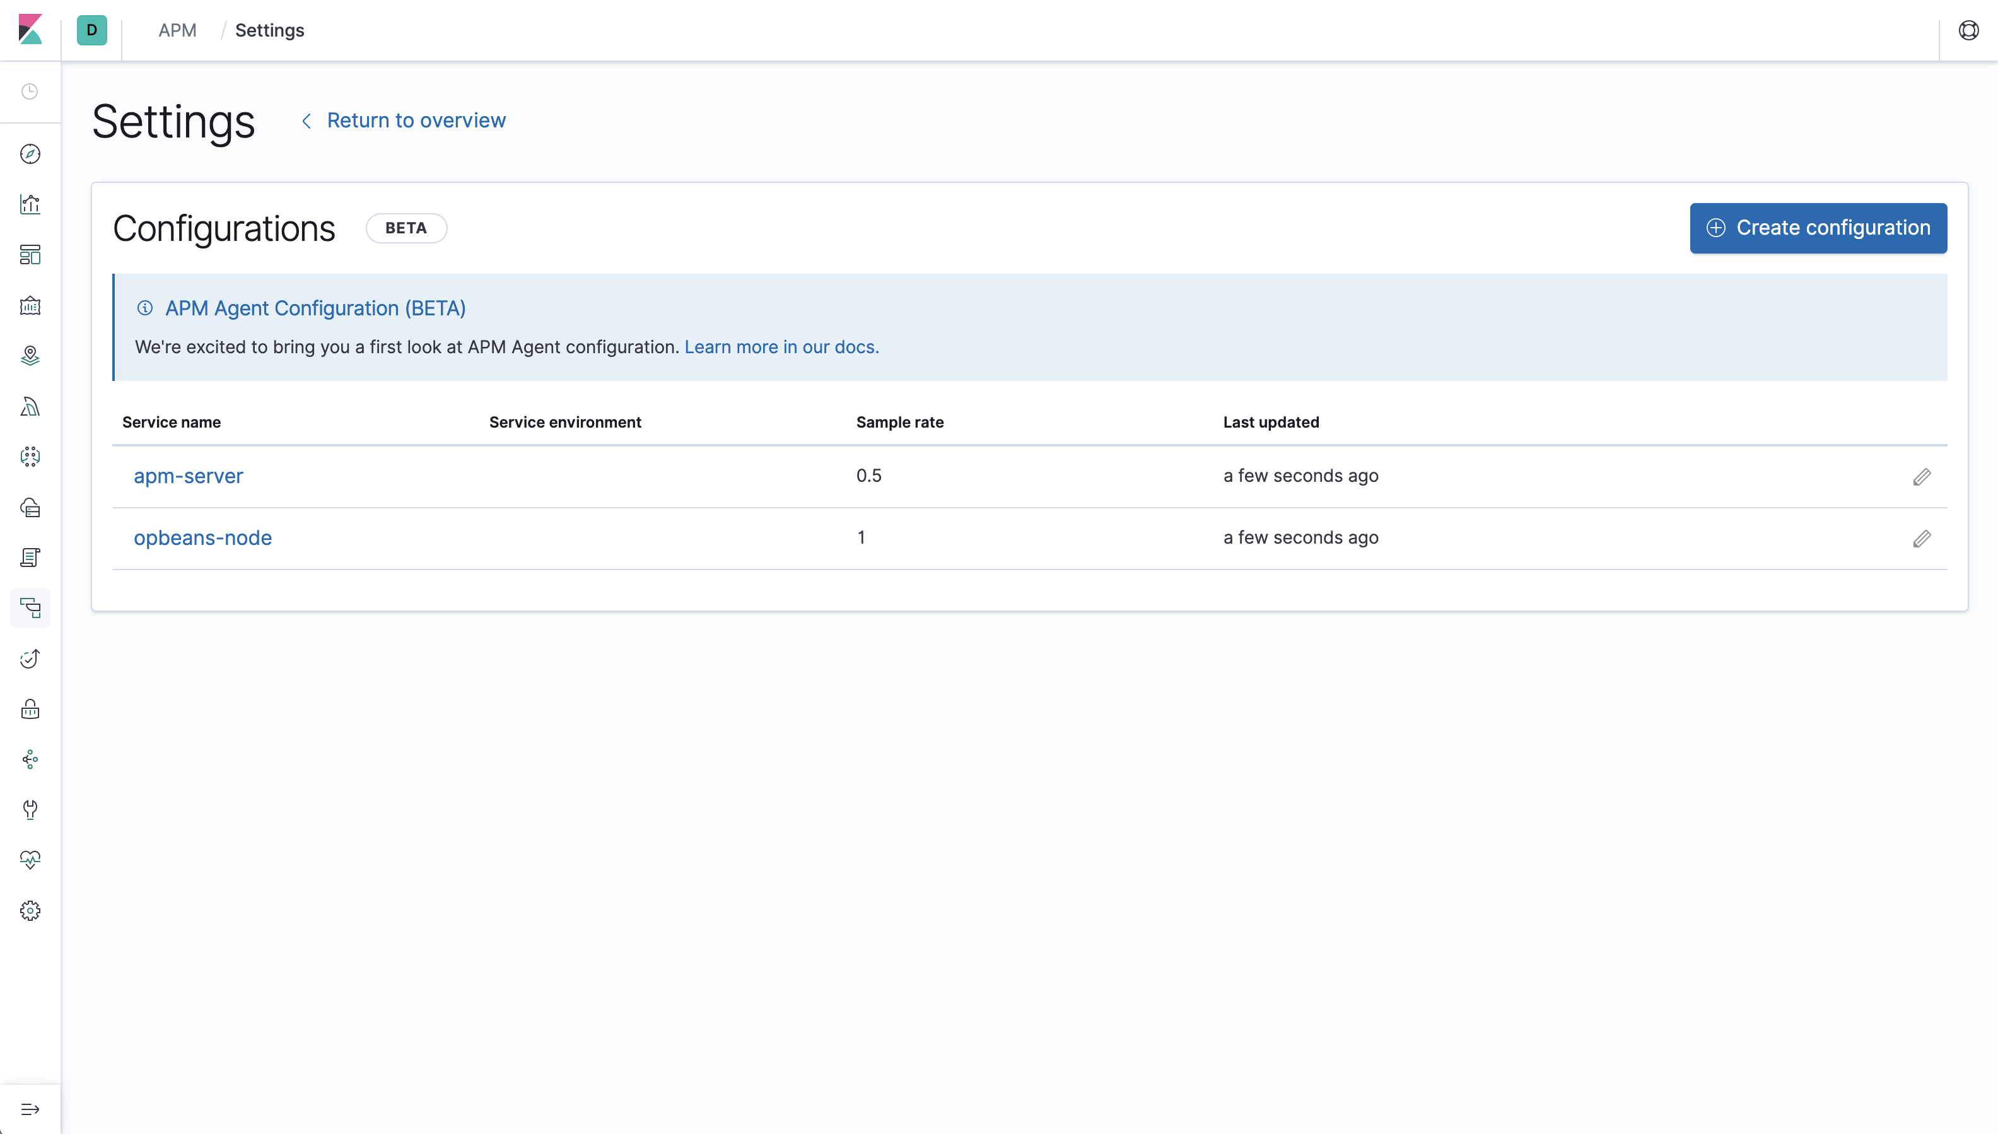Screen dimensions: 1998x1134
Task: Open Management with the gear icon
Action: [30, 909]
